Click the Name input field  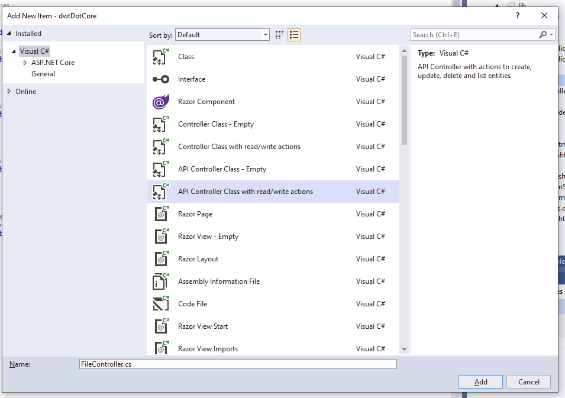pos(237,364)
